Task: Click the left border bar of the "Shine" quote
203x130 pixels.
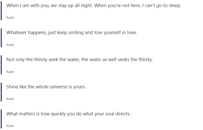Action: [1, 92]
